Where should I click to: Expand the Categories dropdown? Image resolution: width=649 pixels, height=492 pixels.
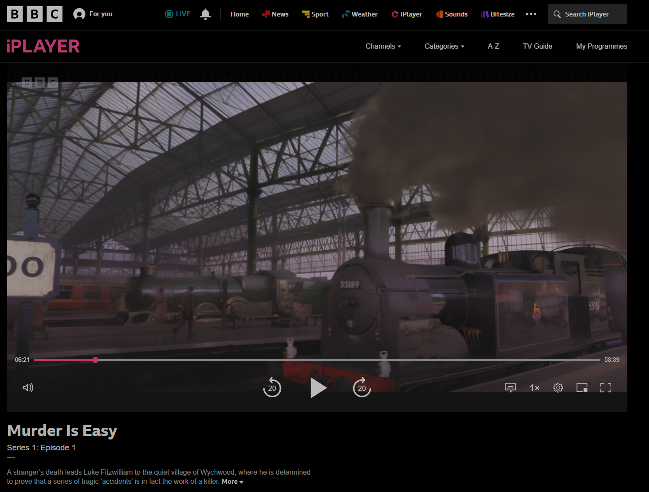click(444, 46)
